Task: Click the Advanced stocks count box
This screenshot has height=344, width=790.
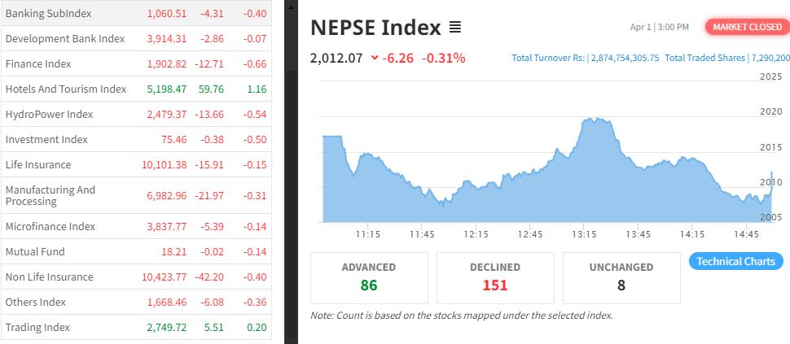Action: [x=369, y=277]
